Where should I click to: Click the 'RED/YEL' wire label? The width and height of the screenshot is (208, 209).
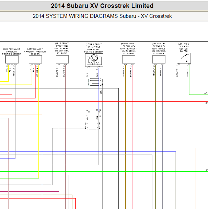click(x=177, y=72)
